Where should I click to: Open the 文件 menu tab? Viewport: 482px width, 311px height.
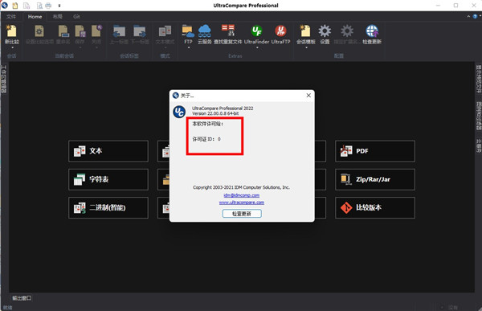pos(11,17)
